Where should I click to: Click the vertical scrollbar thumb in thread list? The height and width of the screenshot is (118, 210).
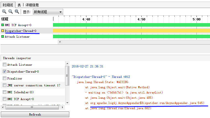[67, 76]
